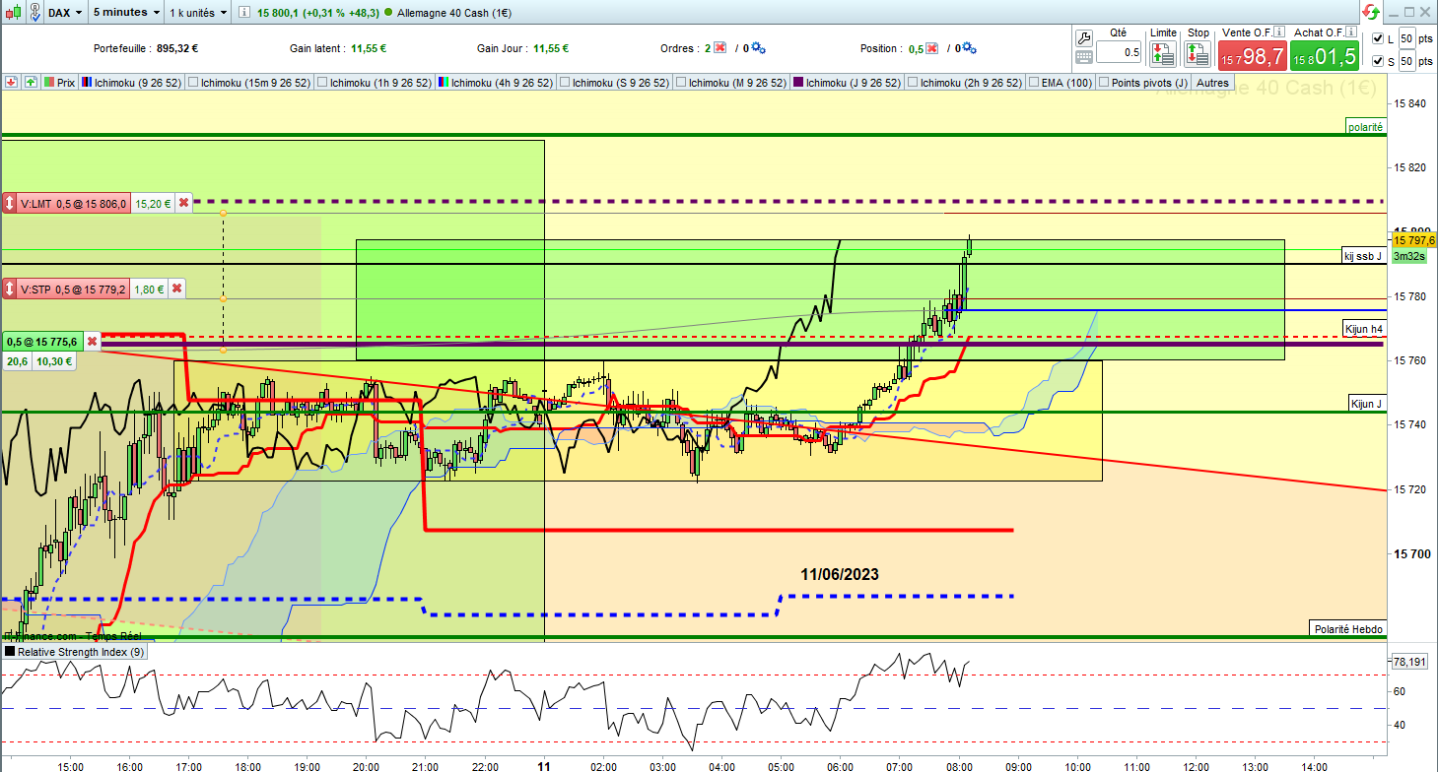Open the keyboard icon under the wrench
The height and width of the screenshot is (772, 1438).
pos(1084,58)
